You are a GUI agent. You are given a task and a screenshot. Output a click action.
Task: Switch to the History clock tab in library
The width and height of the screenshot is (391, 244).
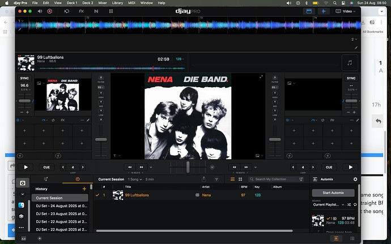pos(78,179)
